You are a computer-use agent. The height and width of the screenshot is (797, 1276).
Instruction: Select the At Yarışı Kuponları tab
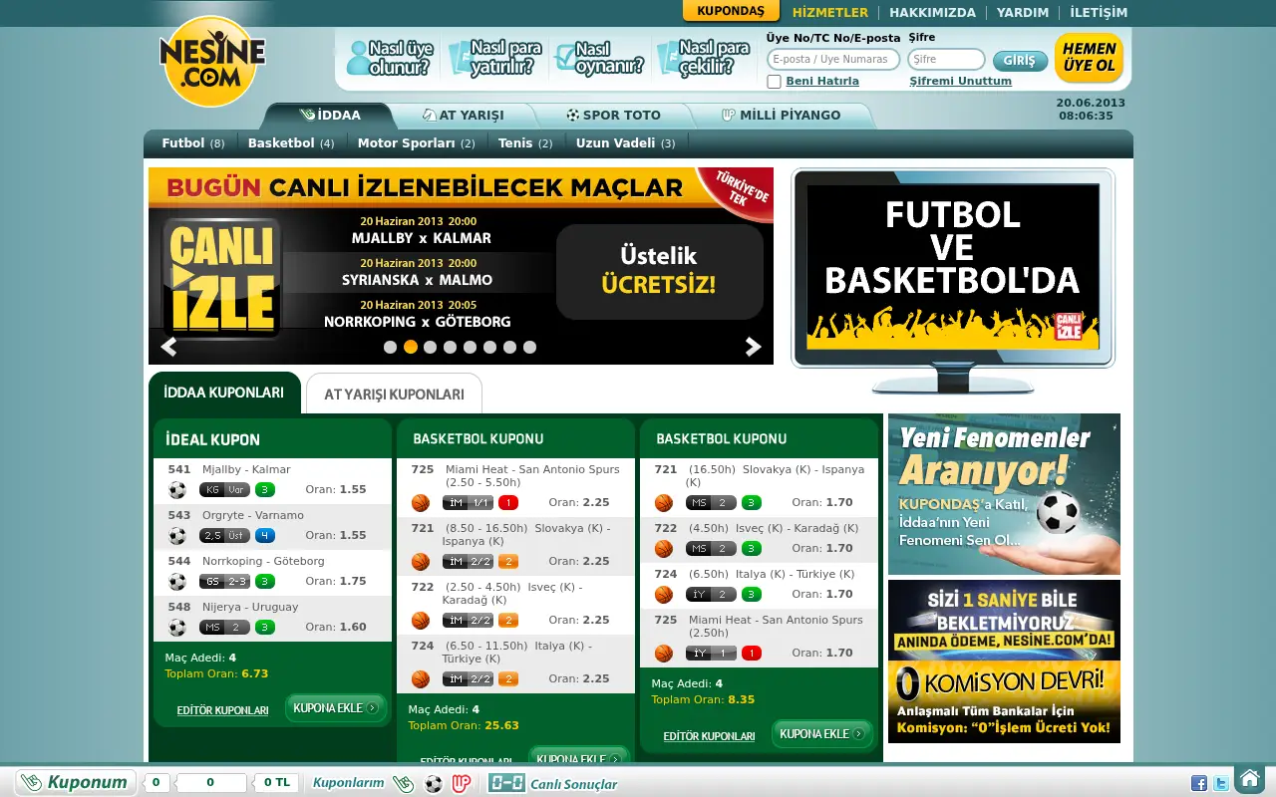[394, 394]
